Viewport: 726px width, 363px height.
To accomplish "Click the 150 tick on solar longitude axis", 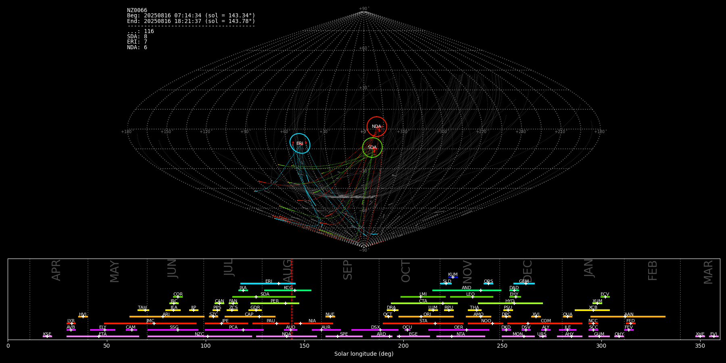I will point(305,346).
